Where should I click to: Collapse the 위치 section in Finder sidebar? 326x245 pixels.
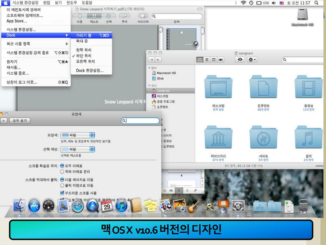[149, 85]
